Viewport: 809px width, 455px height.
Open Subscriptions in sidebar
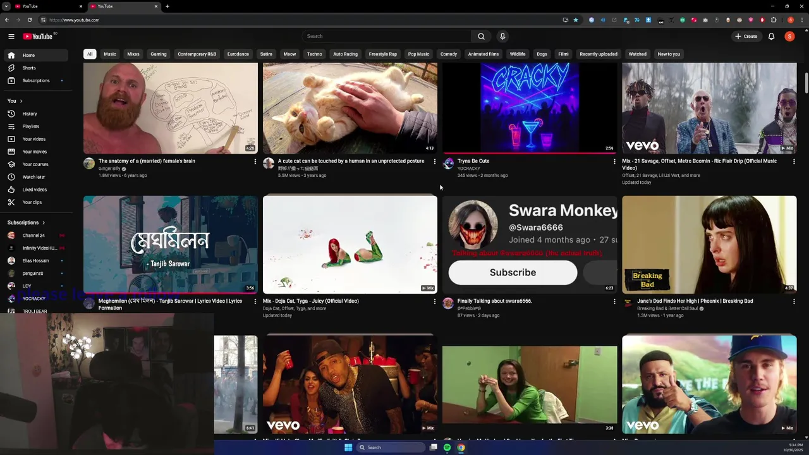coord(36,80)
